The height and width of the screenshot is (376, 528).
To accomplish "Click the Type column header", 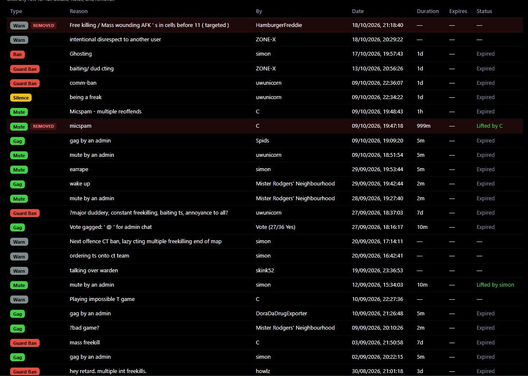I will [16, 11].
